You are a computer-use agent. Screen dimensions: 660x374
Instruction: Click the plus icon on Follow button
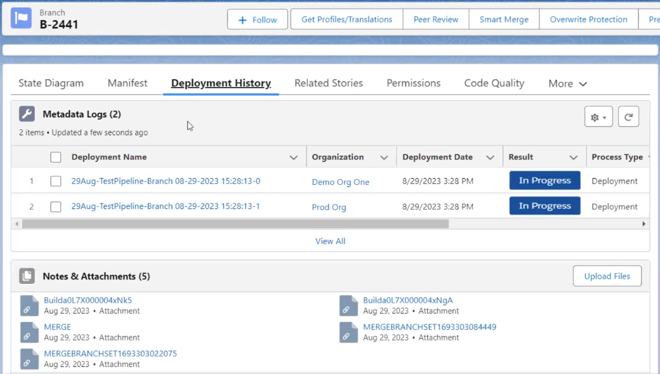point(243,20)
